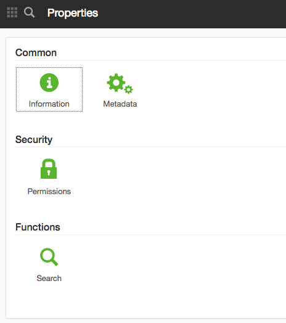Open the apps grid menu icon
286x323 pixels.
click(x=12, y=12)
